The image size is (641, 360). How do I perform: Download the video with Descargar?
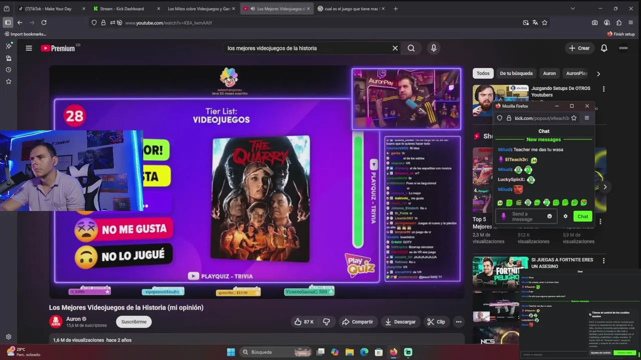400,322
